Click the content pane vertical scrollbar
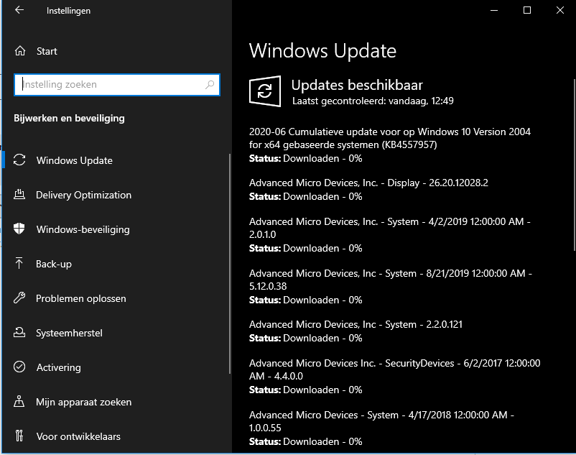576x455 pixels. 574,165
